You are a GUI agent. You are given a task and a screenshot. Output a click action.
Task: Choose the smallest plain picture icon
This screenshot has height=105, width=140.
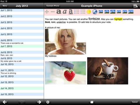coord(119,12)
